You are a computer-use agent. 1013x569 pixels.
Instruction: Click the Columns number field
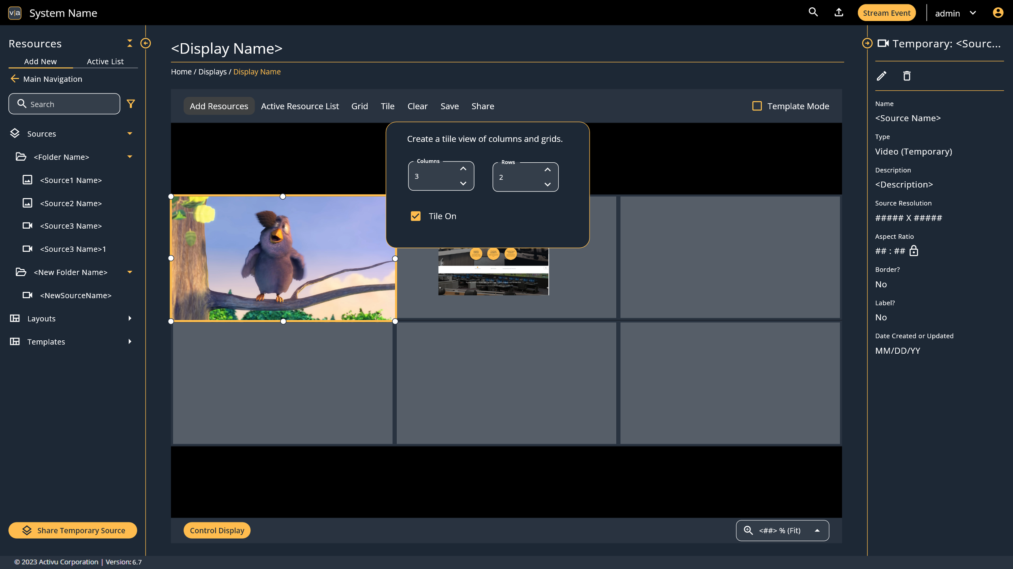[x=441, y=176]
